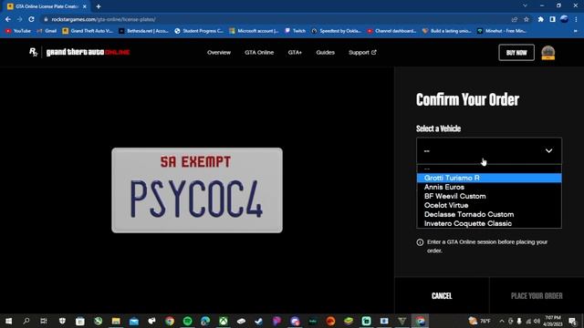Open Chrome's three-dot menu
The width and height of the screenshot is (584, 328).
coord(576,19)
